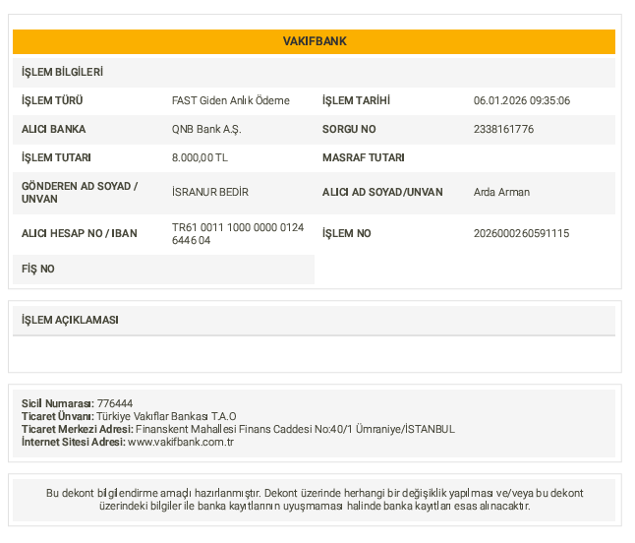This screenshot has height=543, width=635.
Task: Click the ALICI BANKA label
Action: 53,129
